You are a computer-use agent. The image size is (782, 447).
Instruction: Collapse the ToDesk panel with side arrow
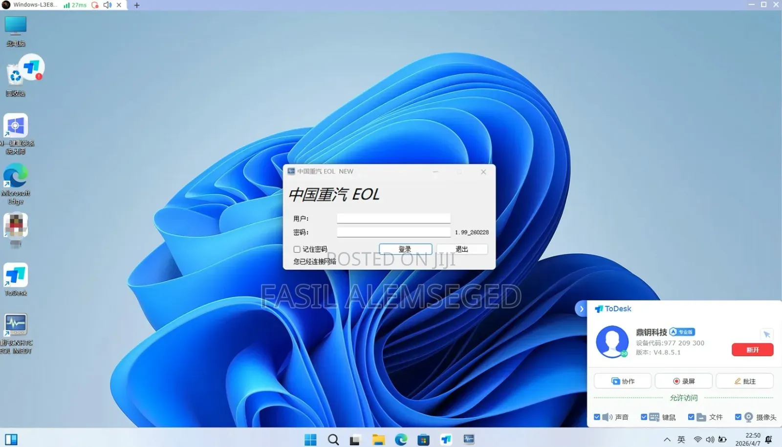[581, 309]
